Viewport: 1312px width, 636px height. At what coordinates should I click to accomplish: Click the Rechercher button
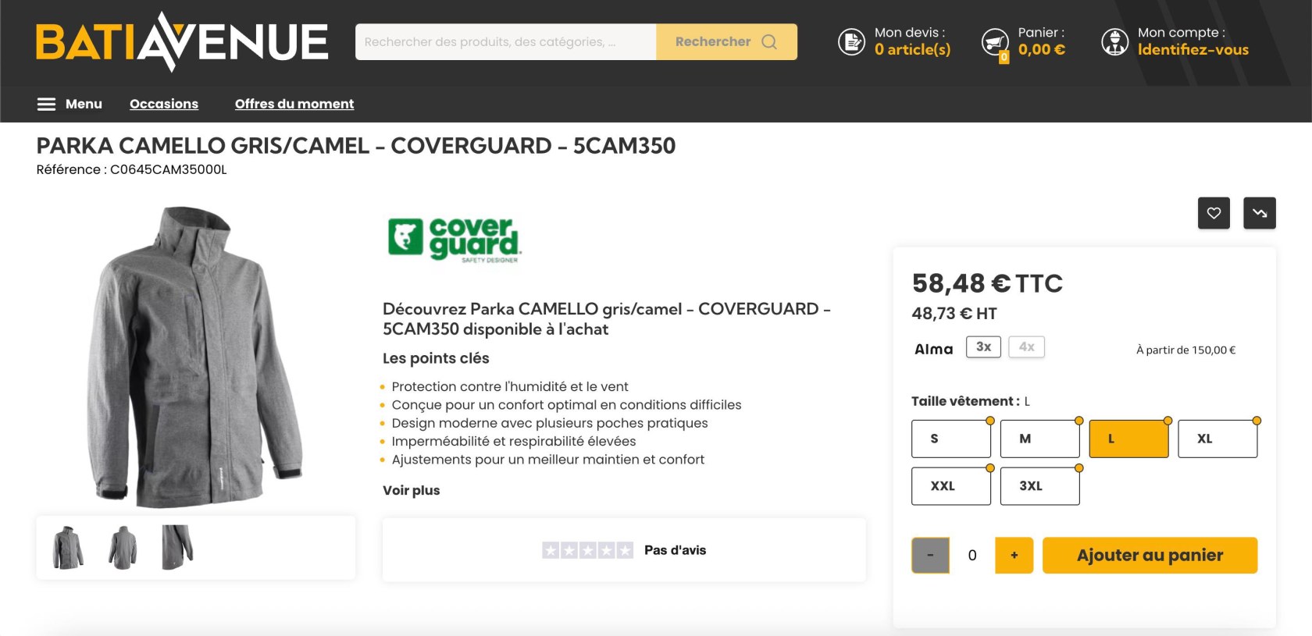coord(726,42)
